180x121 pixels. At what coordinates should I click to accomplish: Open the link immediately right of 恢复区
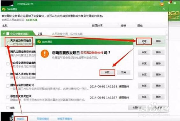tap(43, 119)
